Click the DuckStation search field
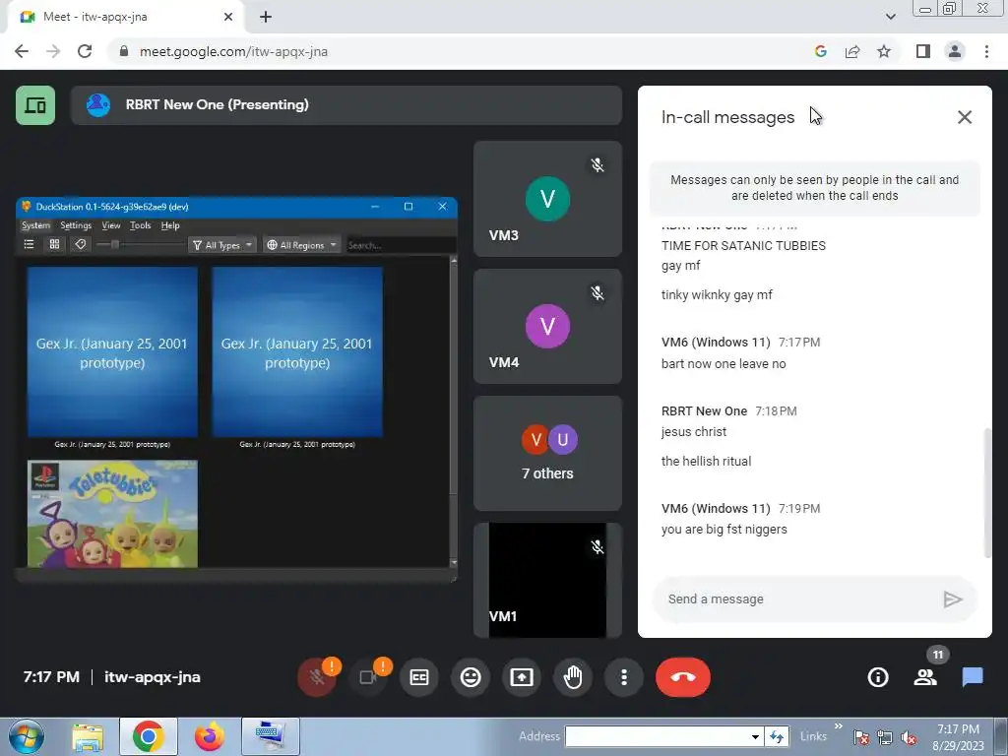1008x756 pixels. click(401, 245)
